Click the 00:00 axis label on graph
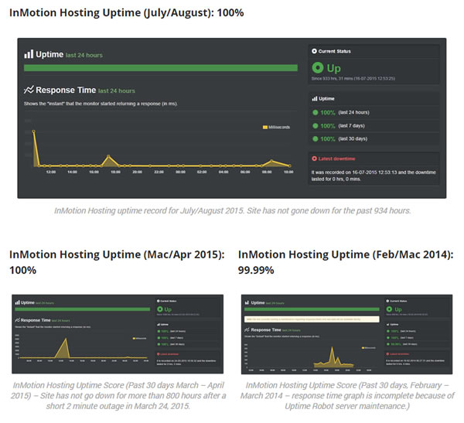 point(180,172)
